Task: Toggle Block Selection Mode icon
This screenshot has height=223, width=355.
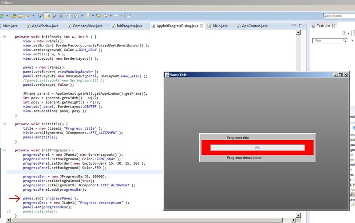Action: pos(61,16)
